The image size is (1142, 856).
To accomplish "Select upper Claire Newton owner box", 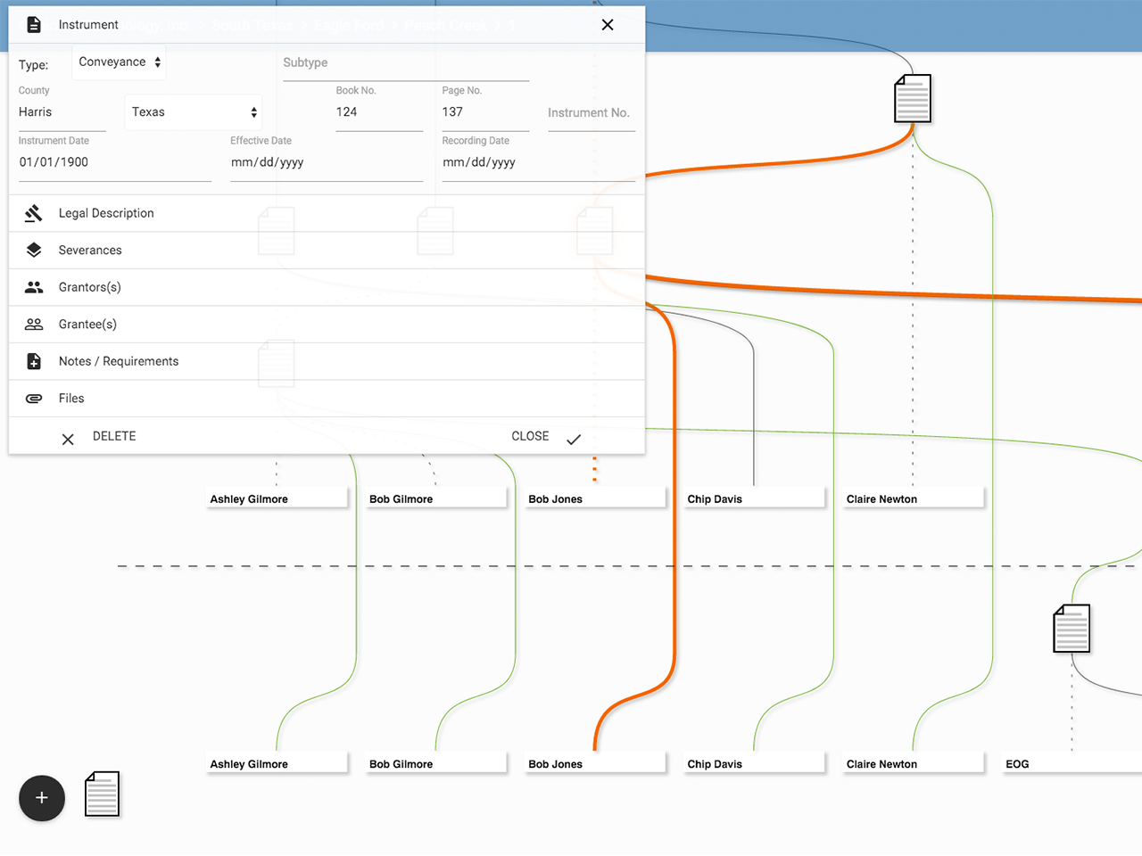I will pyautogui.click(x=914, y=498).
